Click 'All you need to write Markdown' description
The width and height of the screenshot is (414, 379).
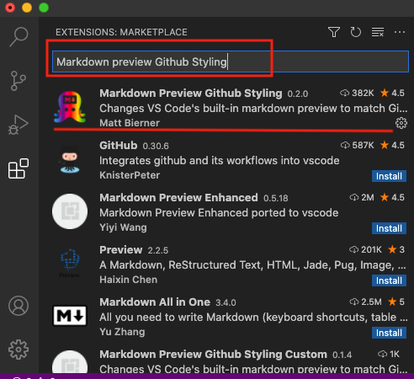point(253,318)
